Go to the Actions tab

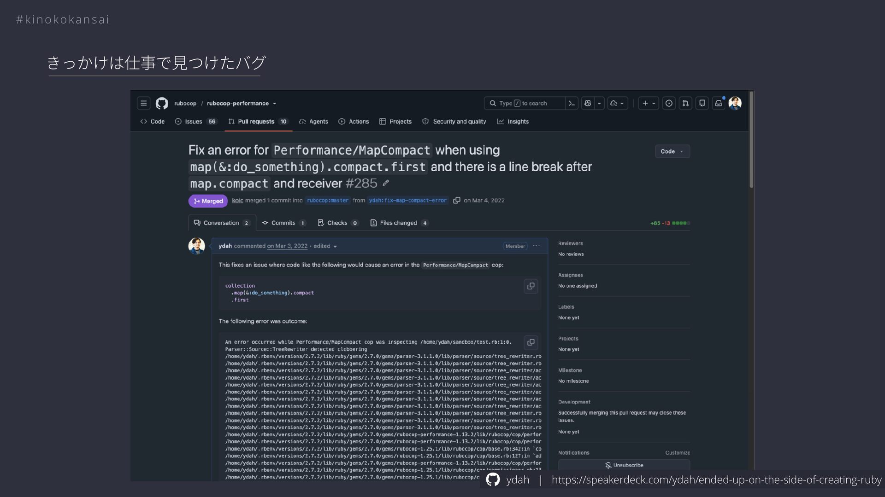click(x=354, y=121)
